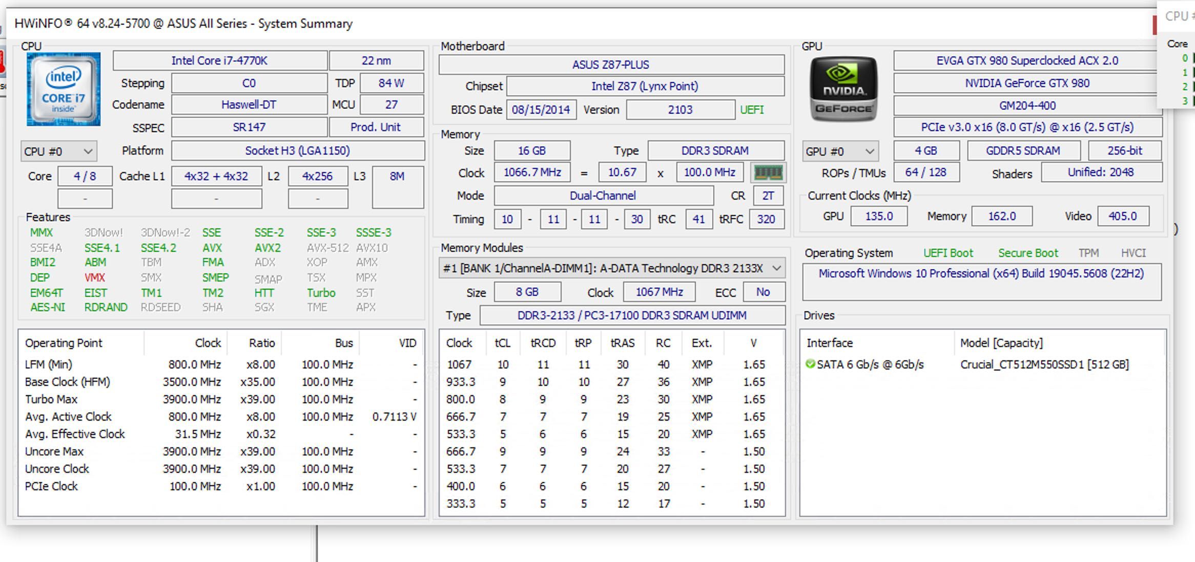Screen dimensions: 1195x562
Task: Click the SSE4.2 feature flag
Action: coord(158,248)
